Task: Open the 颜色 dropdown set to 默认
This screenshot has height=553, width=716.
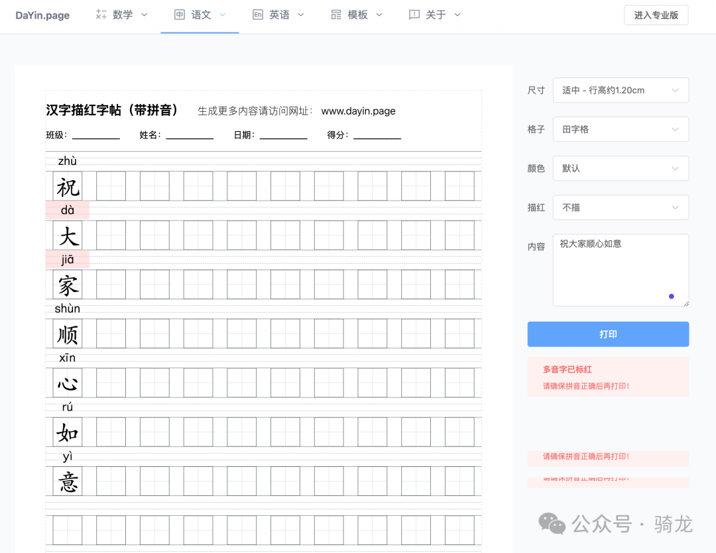Action: (x=621, y=168)
